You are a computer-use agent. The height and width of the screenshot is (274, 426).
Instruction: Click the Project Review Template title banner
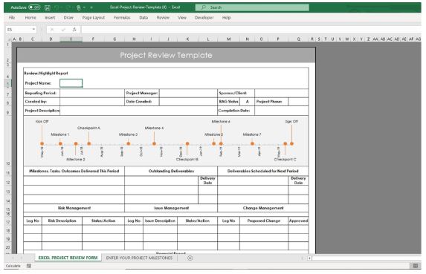166,55
